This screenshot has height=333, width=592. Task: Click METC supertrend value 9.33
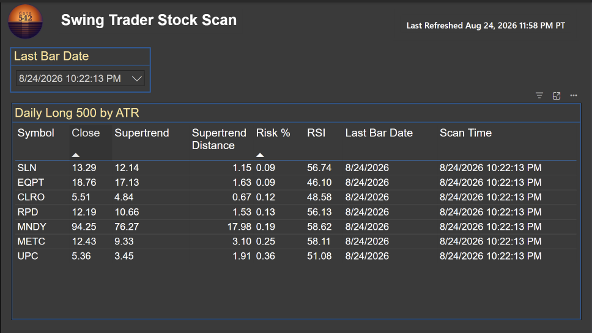point(124,241)
